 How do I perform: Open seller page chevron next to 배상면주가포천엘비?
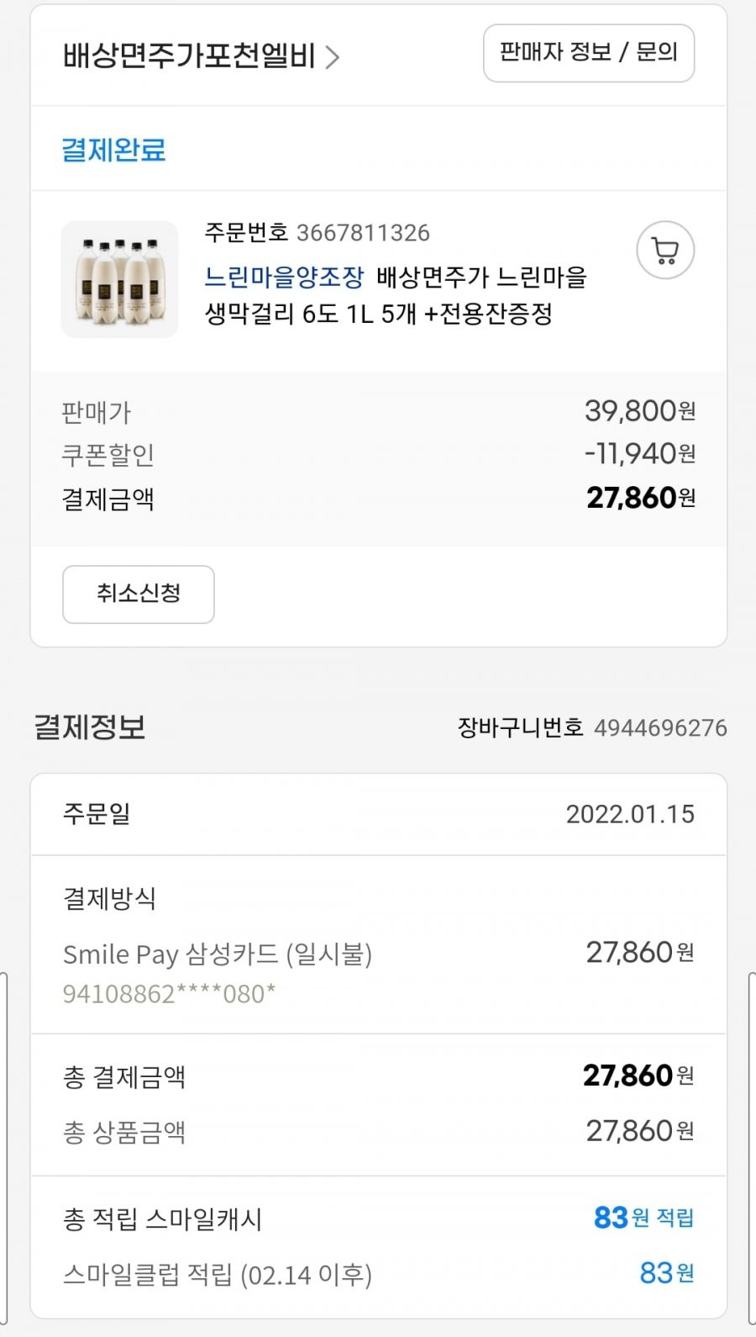(x=333, y=57)
